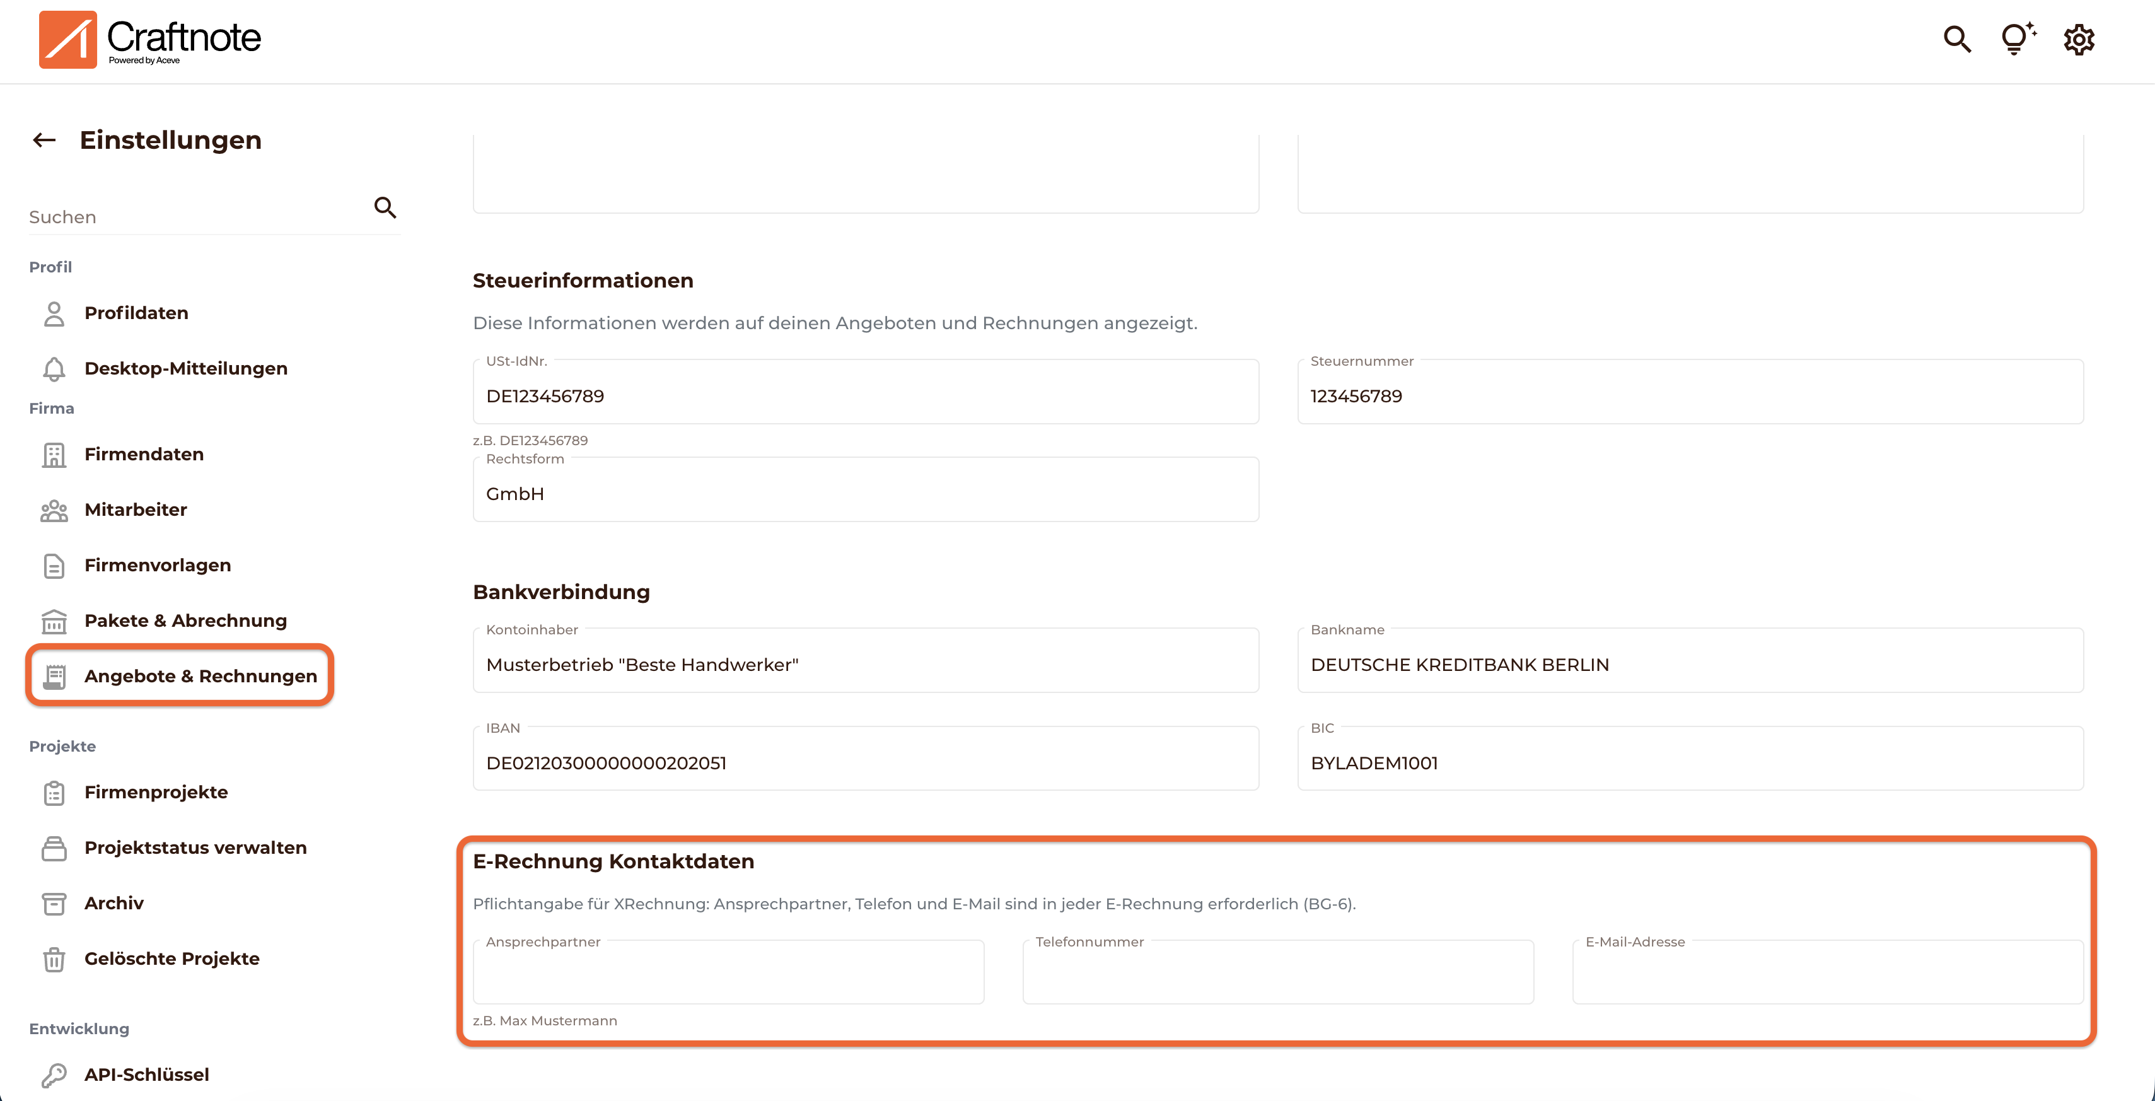Screen dimensions: 2155x1101
Task: Open the lightbulb tips icon
Action: click(2017, 39)
